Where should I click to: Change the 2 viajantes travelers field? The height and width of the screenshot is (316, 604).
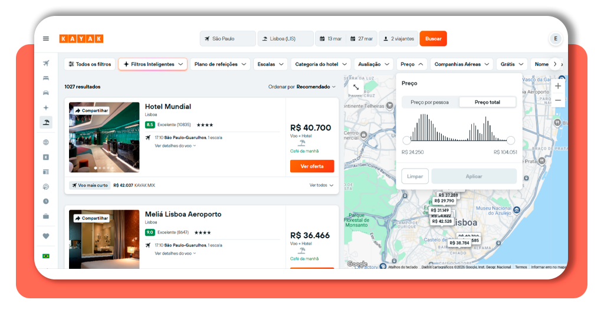(399, 38)
